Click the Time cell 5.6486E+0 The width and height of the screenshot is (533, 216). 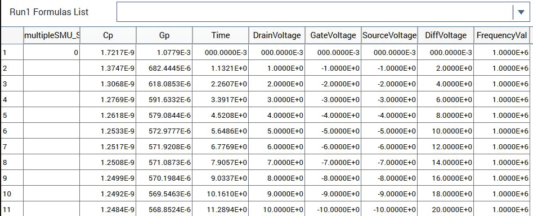(x=221, y=131)
